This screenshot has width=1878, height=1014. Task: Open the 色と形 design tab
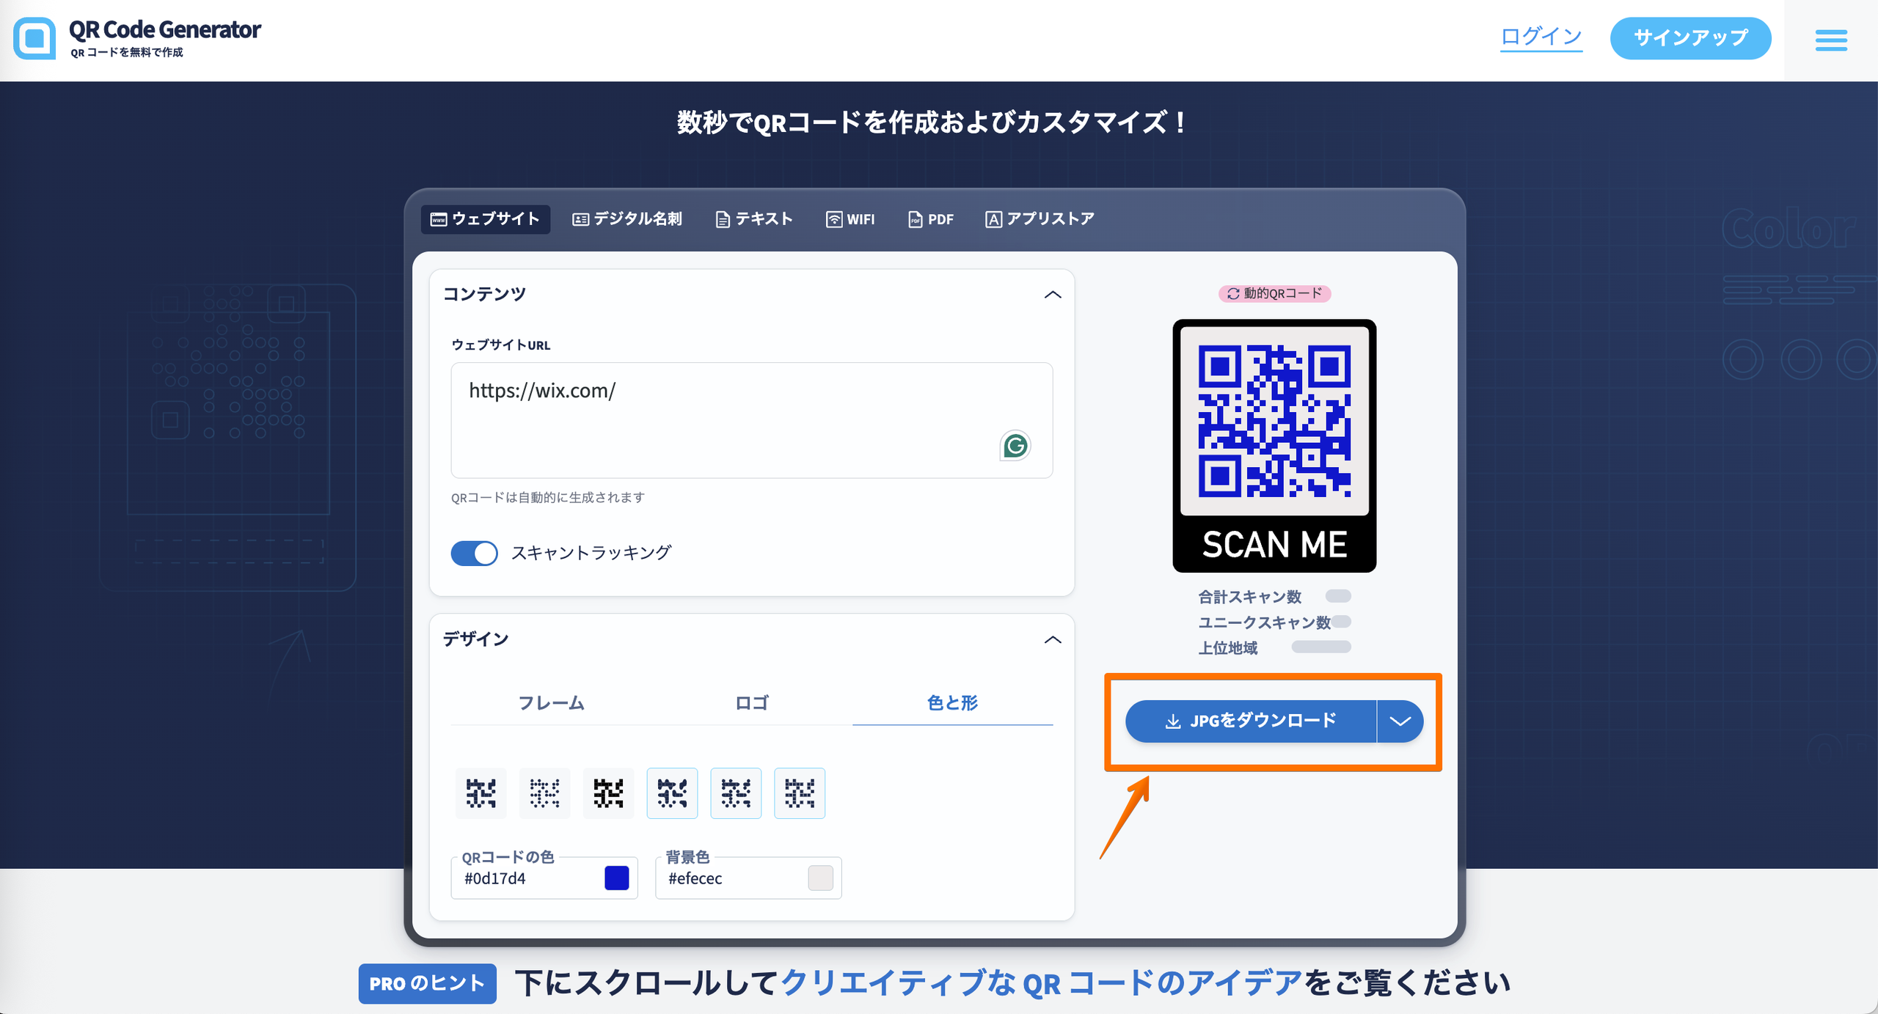953,703
